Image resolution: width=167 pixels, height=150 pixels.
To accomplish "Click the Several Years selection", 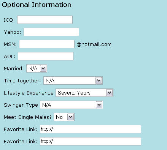I will (x=74, y=93).
